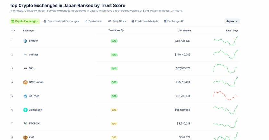The image size is (269, 140).
Task: Click the GMO Japan logo icon
Action: [x=25, y=82]
